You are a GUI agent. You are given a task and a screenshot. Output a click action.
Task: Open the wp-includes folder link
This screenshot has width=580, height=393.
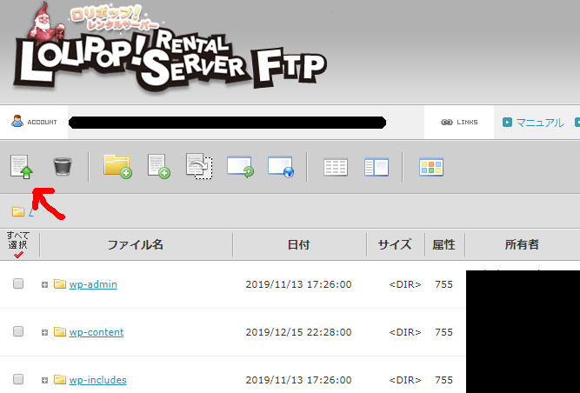coord(98,380)
